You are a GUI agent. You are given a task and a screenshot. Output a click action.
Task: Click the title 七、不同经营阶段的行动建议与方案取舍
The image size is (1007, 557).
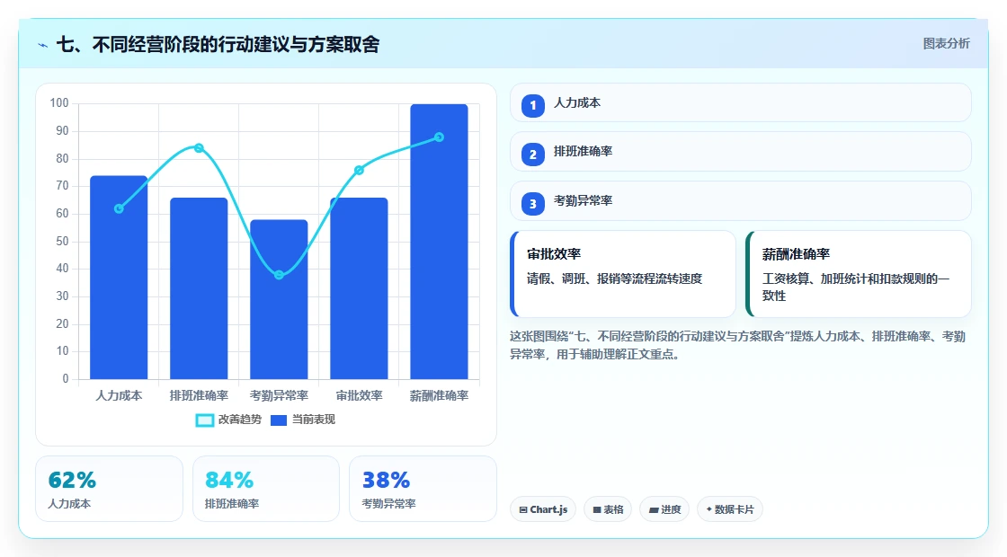[218, 44]
